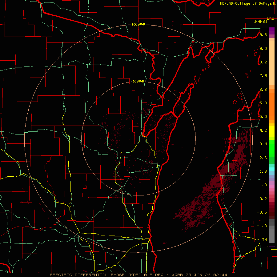Click the 5.0 scale value
The width and height of the screenshot is (277, 277).
pyautogui.click(x=263, y=117)
